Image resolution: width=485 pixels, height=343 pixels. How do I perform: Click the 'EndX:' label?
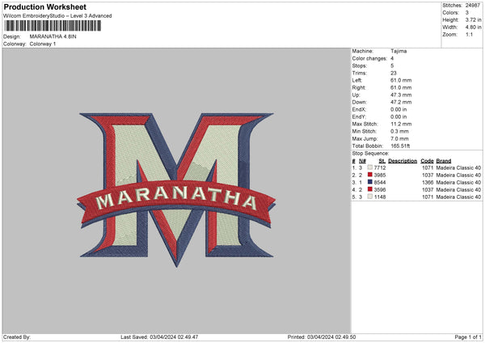pos(359,109)
